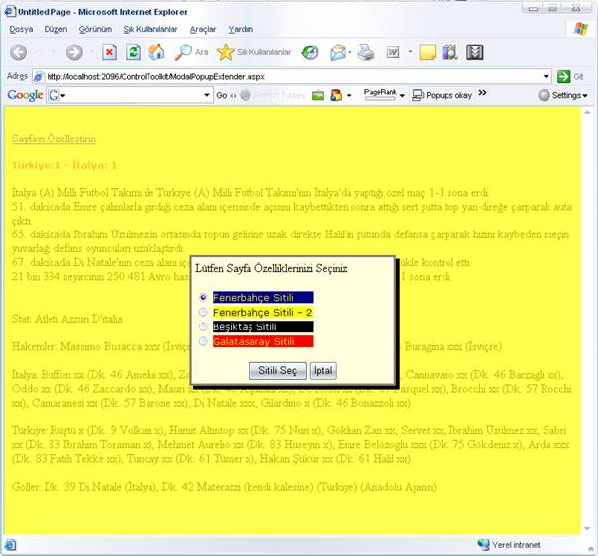Viewport: 598px width, 556px height.
Task: Open the Araçlar menu
Action: point(203,29)
